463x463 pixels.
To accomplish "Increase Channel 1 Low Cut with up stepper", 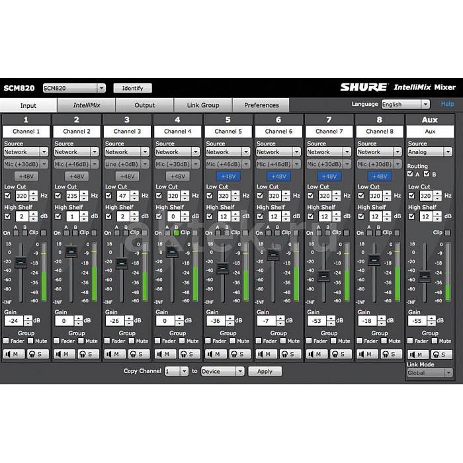I will [x=33, y=193].
